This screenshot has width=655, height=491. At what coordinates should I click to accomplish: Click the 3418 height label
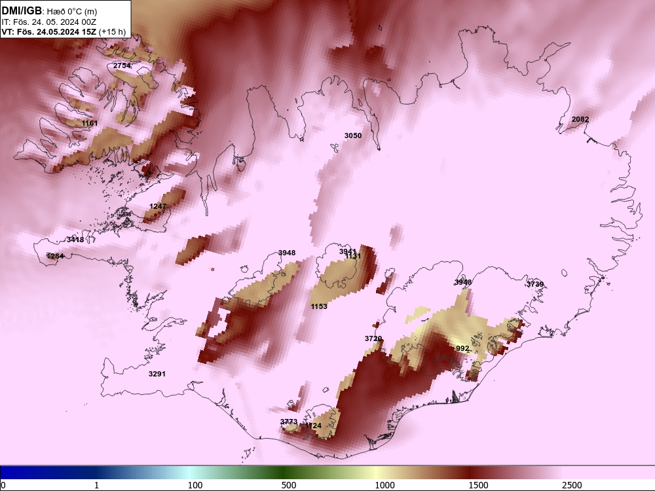(x=75, y=240)
